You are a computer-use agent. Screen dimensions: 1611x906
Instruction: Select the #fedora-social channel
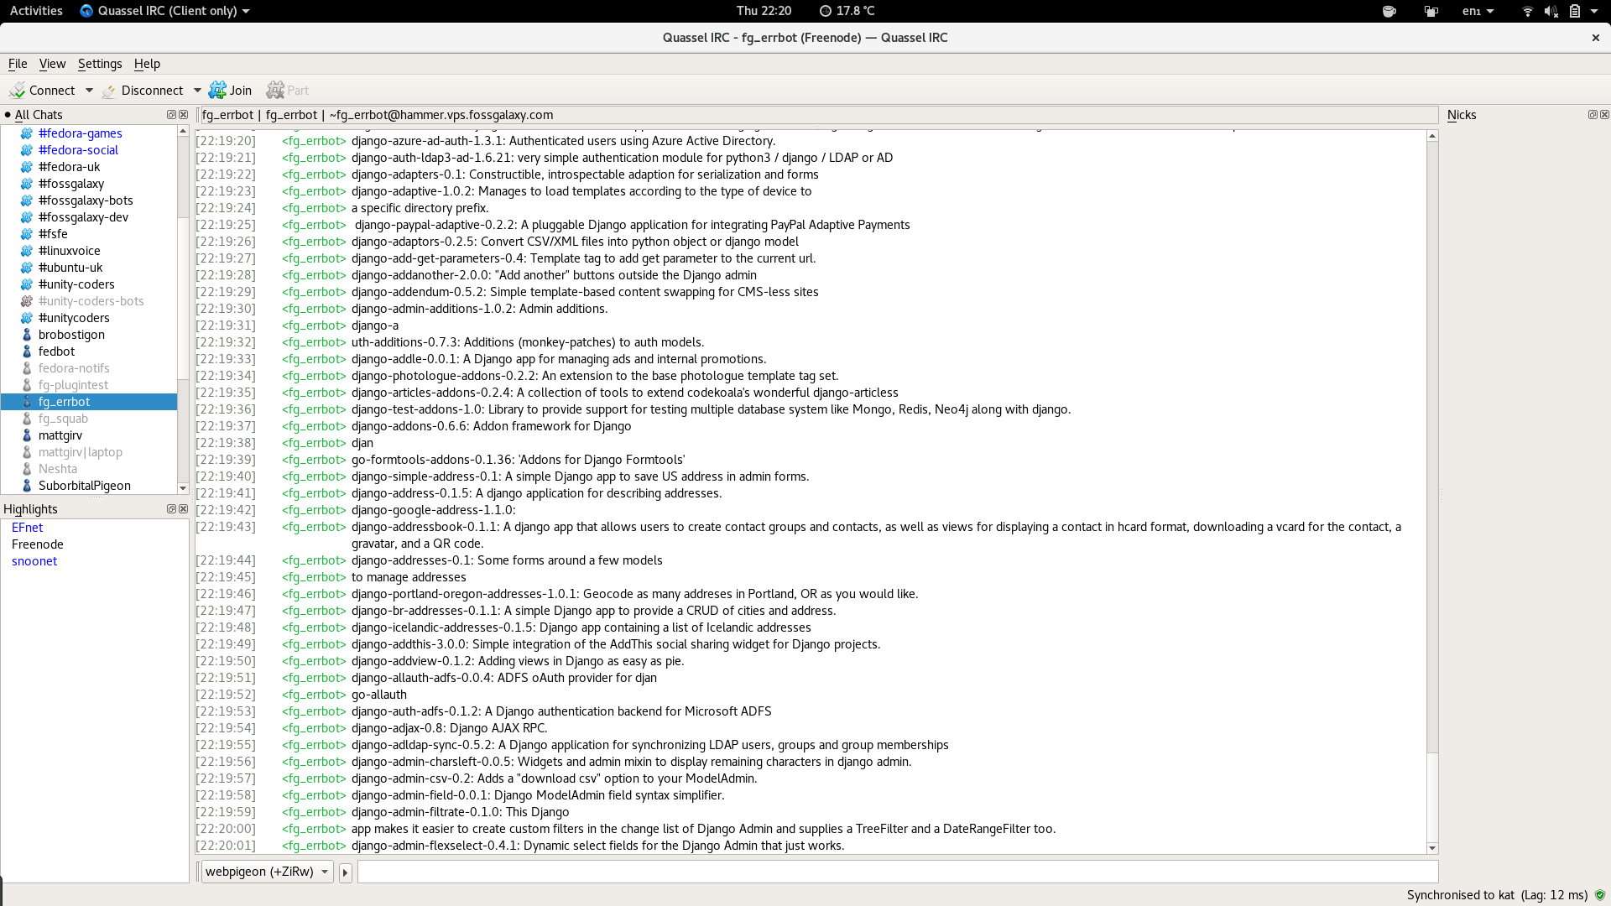[79, 150]
